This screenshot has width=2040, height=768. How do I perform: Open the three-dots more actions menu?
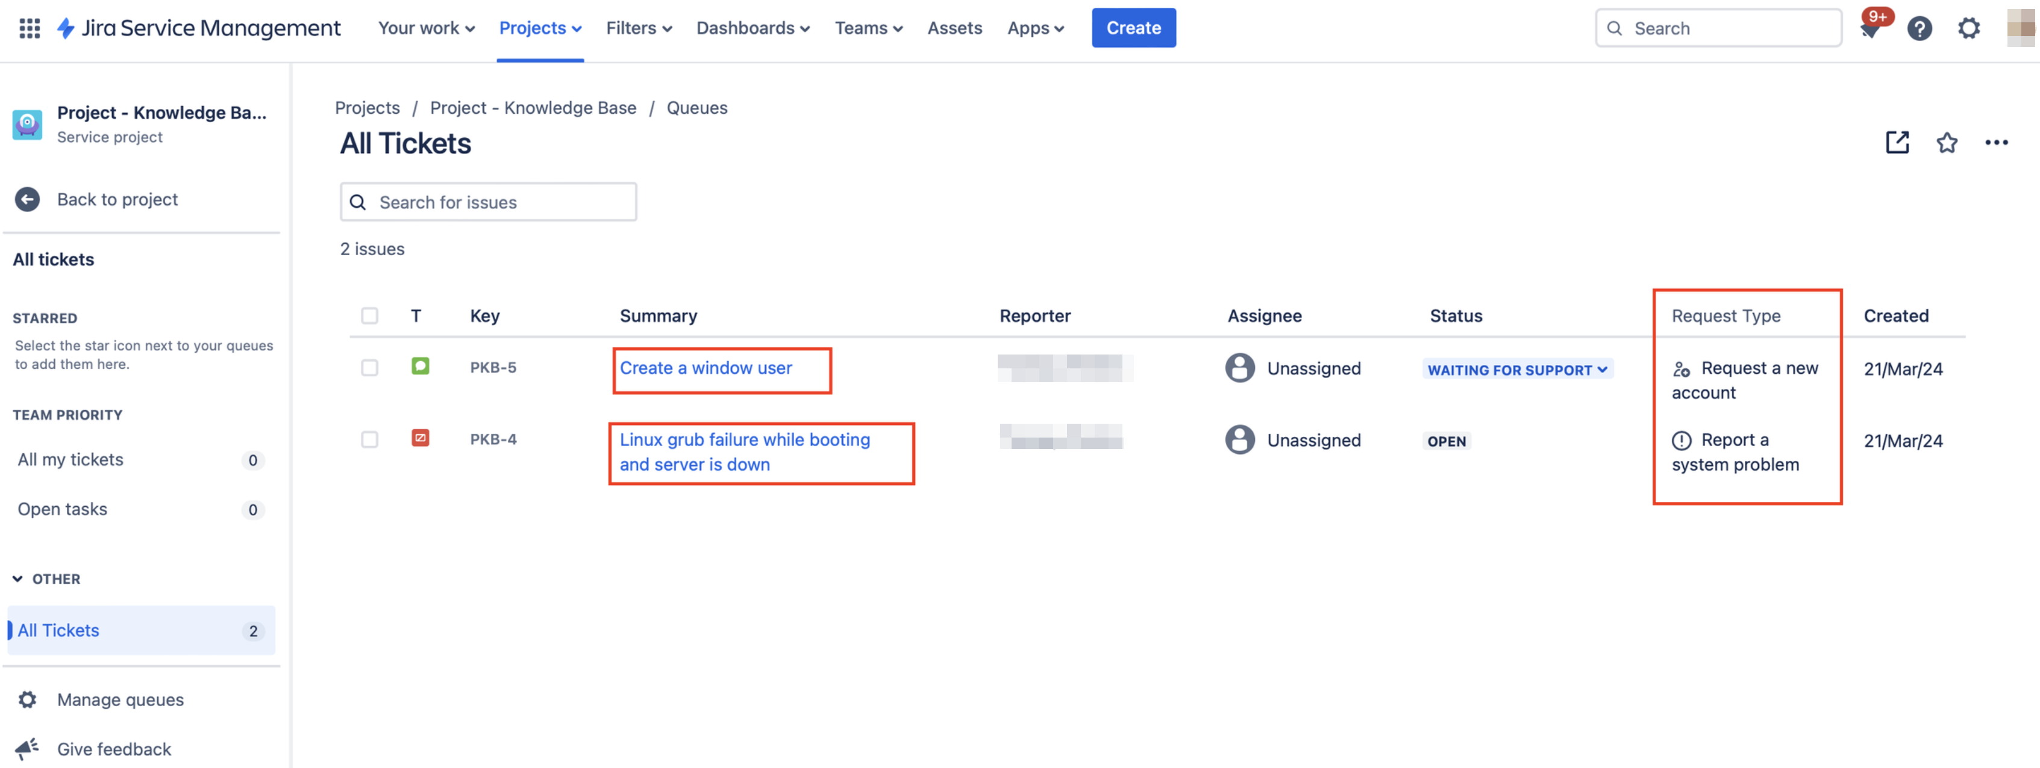pos(1995,143)
